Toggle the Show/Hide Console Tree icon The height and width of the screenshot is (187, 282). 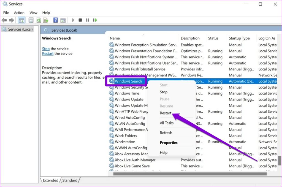point(21,20)
